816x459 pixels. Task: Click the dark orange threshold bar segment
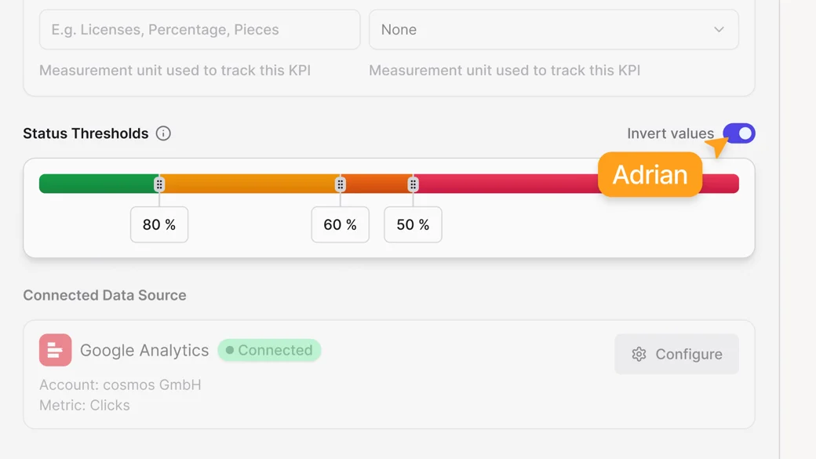point(377,184)
